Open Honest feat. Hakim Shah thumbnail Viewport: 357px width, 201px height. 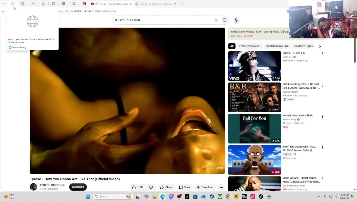255,129
